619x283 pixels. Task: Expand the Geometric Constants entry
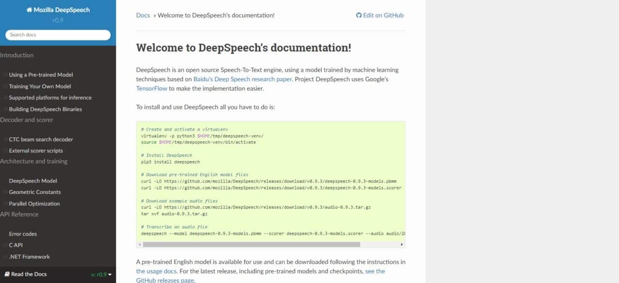(5, 192)
